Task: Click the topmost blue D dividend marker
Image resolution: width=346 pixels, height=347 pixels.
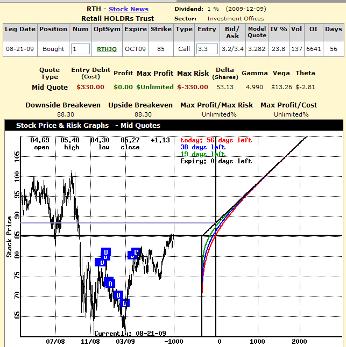Action: coord(106,252)
